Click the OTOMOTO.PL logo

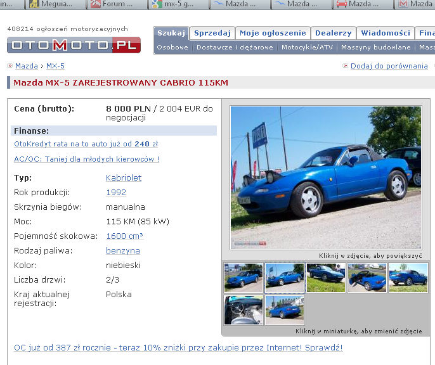(74, 45)
